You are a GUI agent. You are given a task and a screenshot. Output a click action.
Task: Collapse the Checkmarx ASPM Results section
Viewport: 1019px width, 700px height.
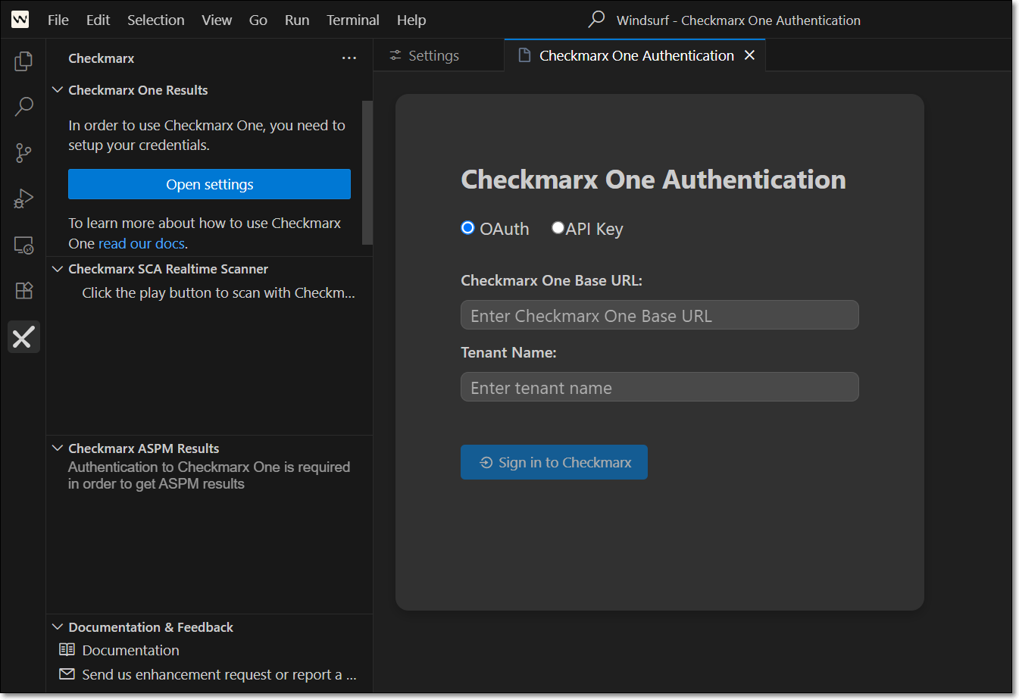tap(58, 448)
